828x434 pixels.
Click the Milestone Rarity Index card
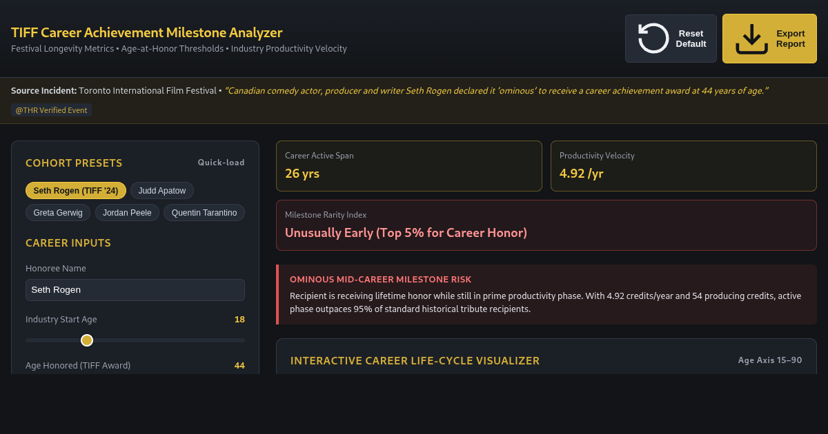pos(546,225)
